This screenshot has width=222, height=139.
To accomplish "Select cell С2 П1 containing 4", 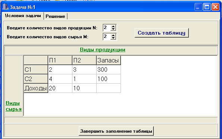I will click(60, 79).
